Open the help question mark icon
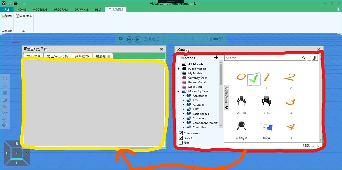This screenshot has width=342, height=170. point(338,9)
